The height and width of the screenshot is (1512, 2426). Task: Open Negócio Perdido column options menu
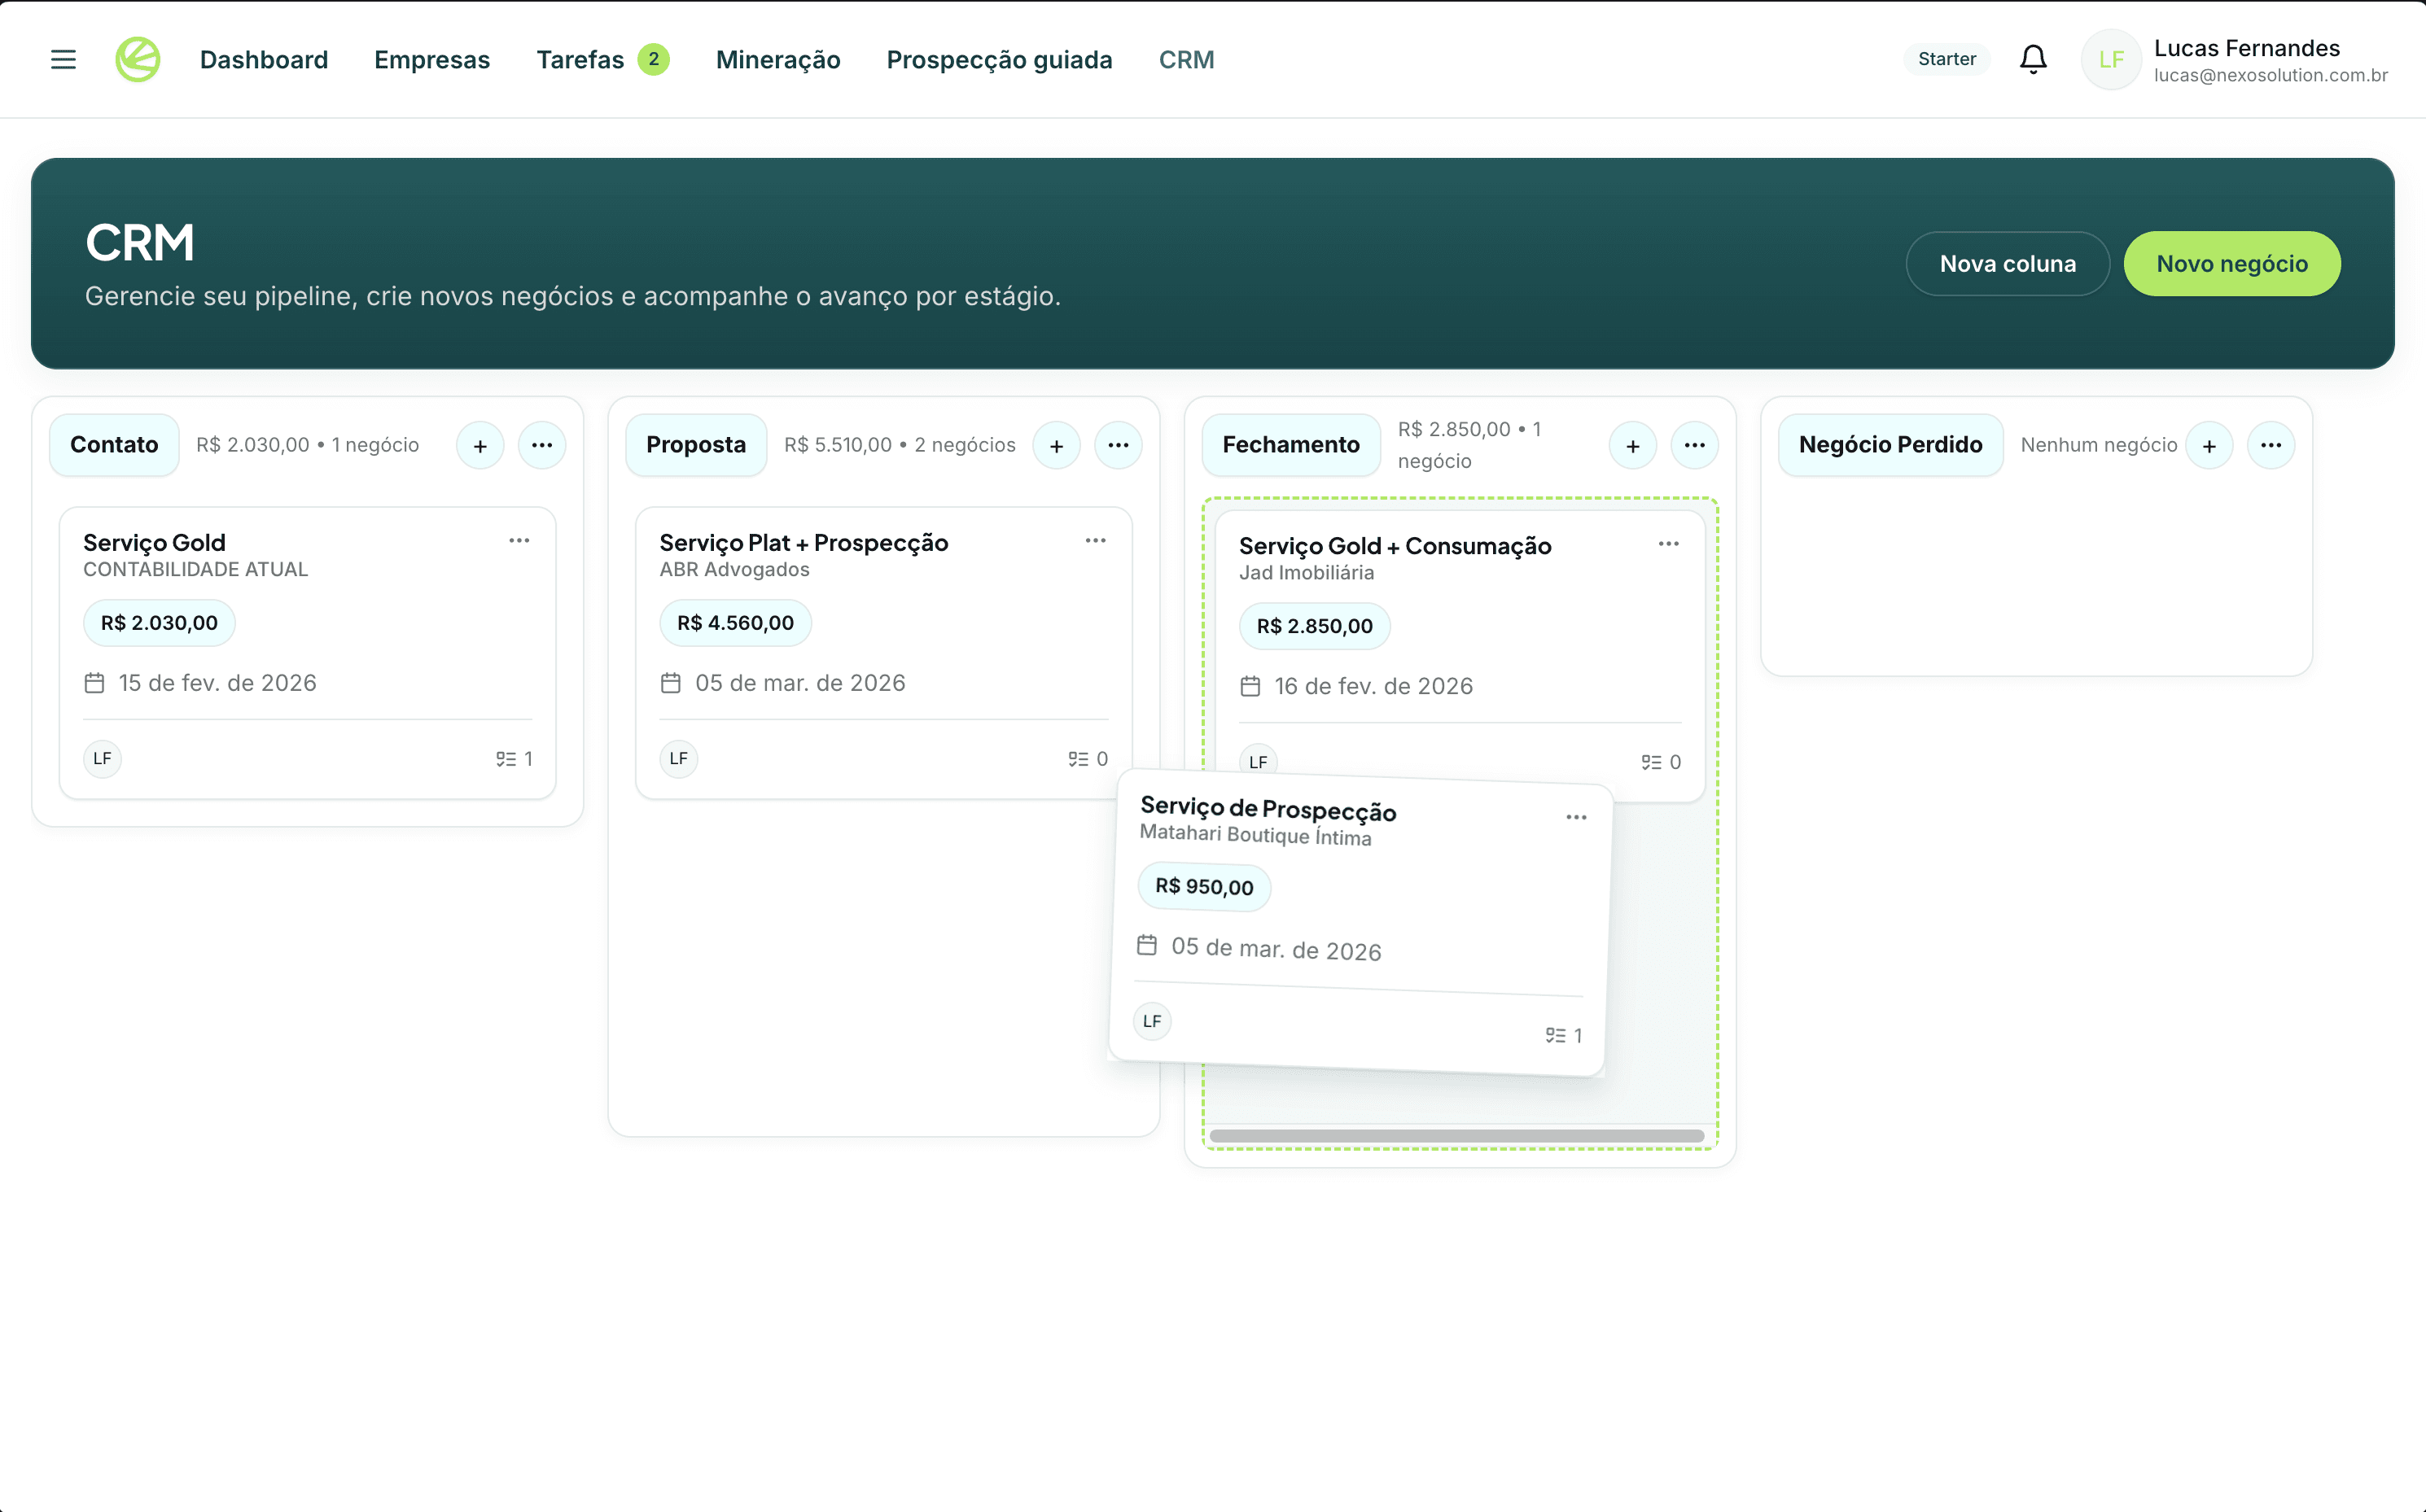tap(2271, 445)
